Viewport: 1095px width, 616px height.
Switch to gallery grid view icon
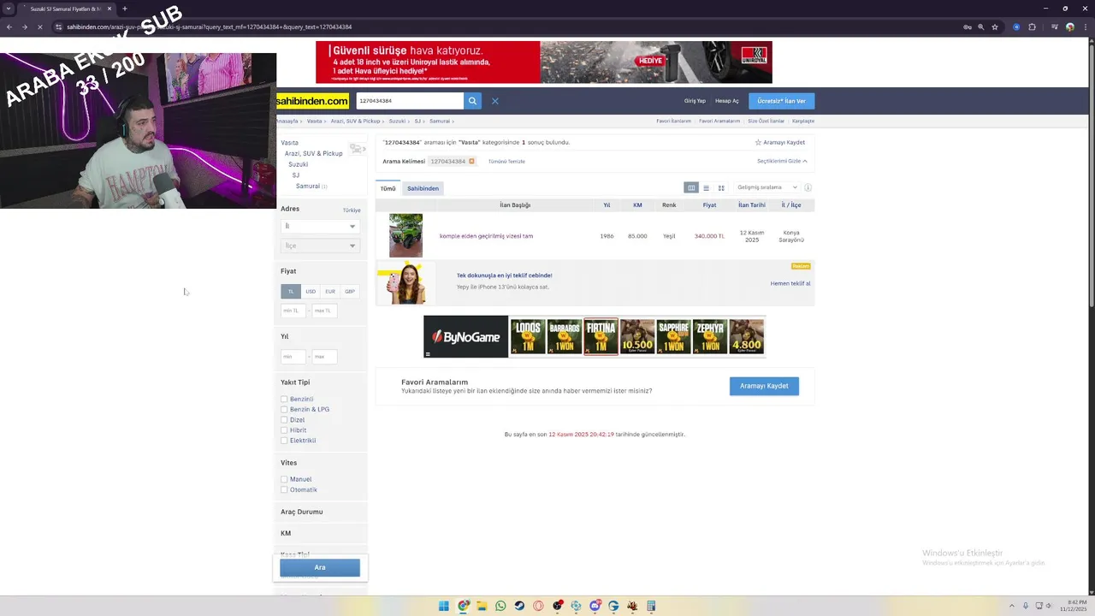(x=721, y=187)
